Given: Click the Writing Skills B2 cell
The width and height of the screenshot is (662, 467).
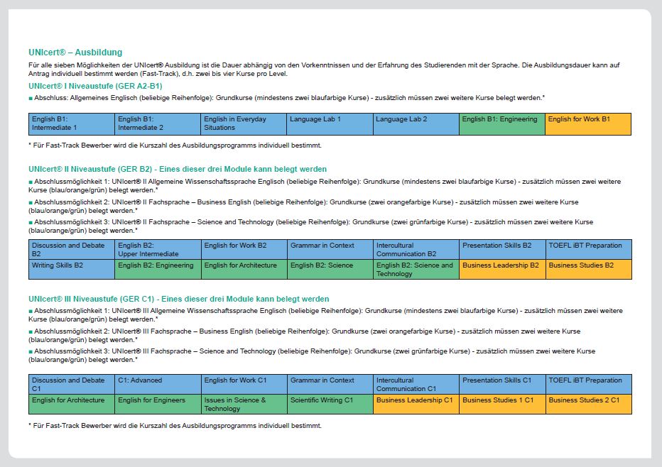Looking at the screenshot, I should tap(72, 269).
